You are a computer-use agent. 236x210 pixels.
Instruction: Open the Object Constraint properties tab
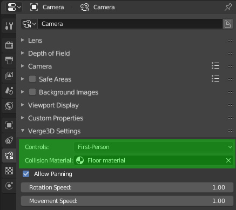coord(9,140)
